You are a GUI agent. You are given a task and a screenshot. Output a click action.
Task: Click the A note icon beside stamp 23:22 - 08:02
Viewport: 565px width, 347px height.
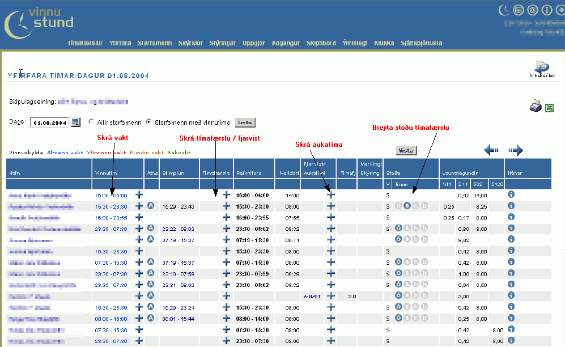pyautogui.click(x=151, y=228)
